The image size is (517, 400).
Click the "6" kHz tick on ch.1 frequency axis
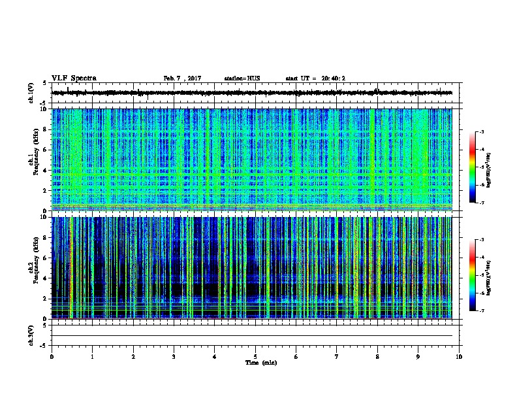(45, 150)
